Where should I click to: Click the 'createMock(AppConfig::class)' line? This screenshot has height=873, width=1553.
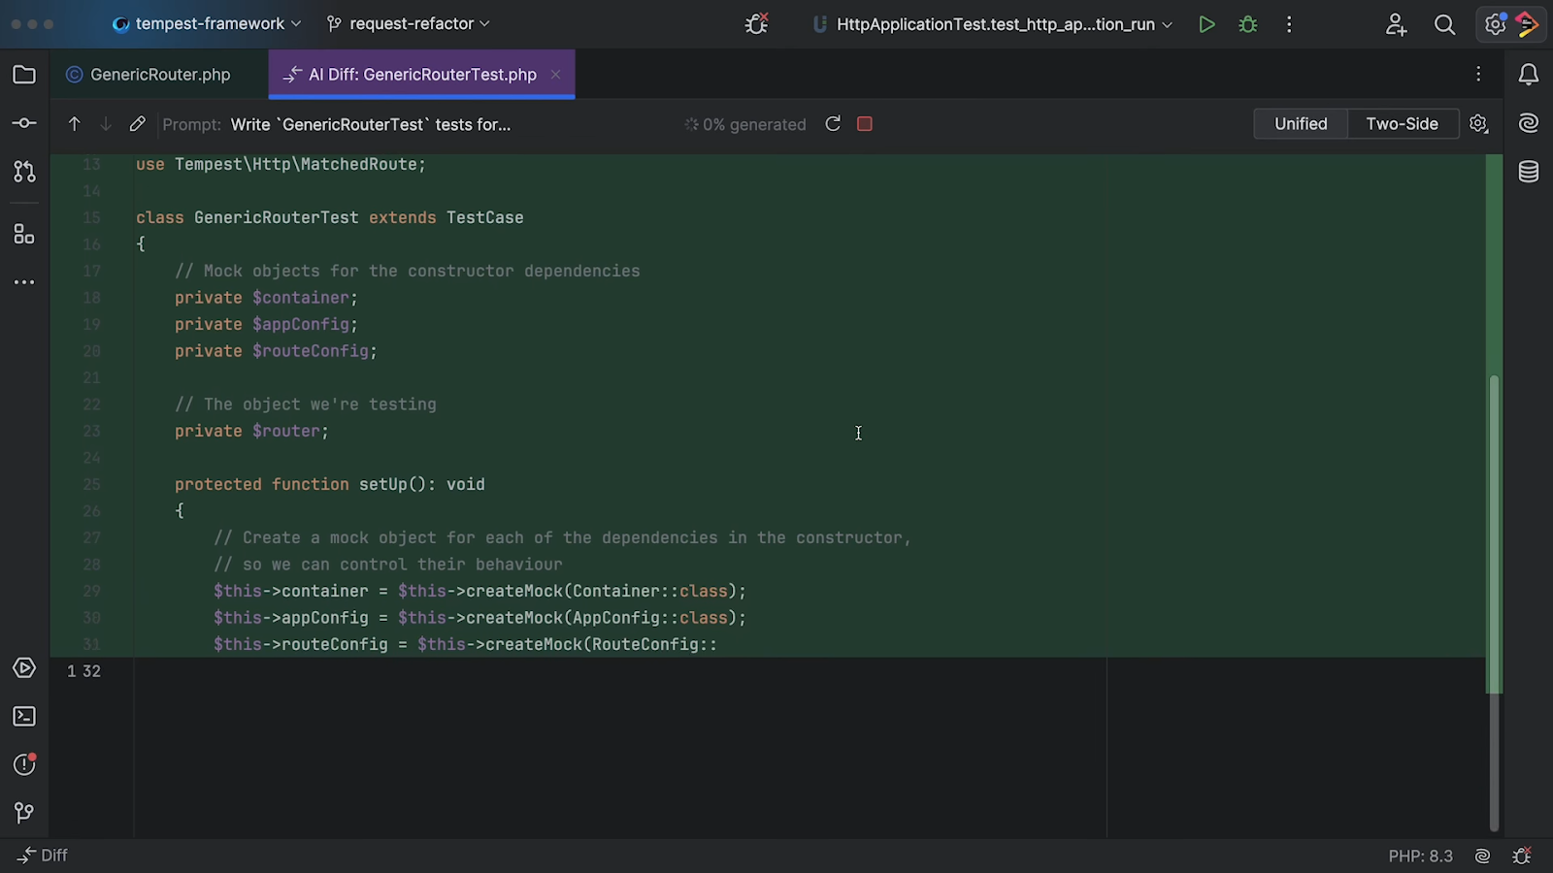pyautogui.click(x=479, y=618)
